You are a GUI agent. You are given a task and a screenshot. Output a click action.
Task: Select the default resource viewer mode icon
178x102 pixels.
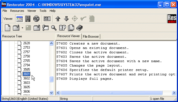20,19
